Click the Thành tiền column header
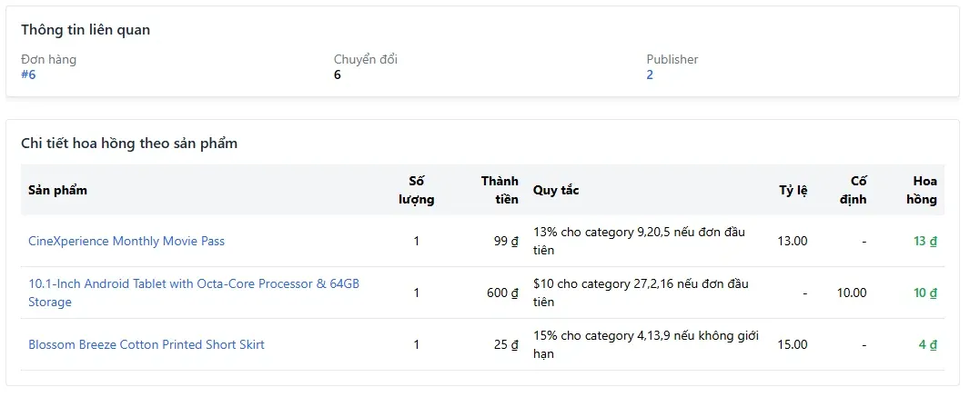 [x=500, y=190]
